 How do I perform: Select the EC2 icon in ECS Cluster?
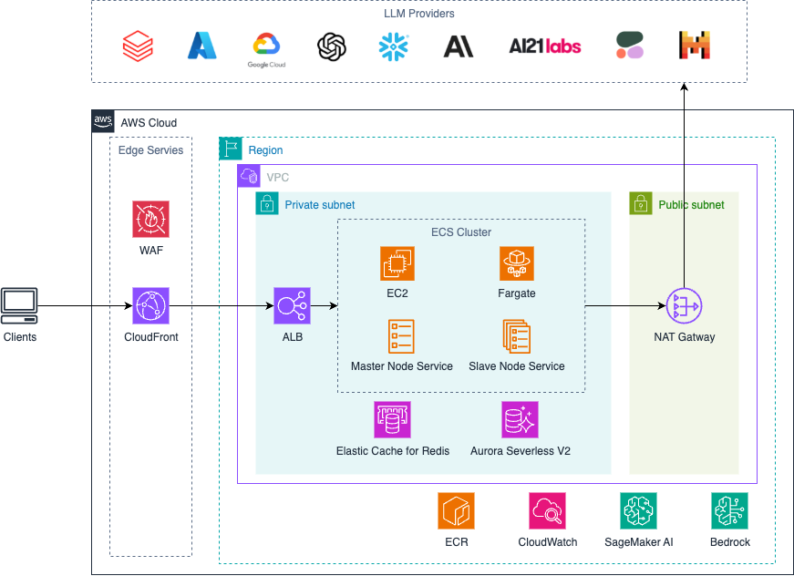click(x=397, y=263)
